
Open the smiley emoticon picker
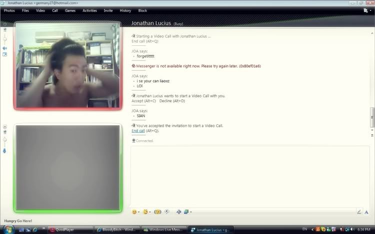pyautogui.click(x=134, y=212)
